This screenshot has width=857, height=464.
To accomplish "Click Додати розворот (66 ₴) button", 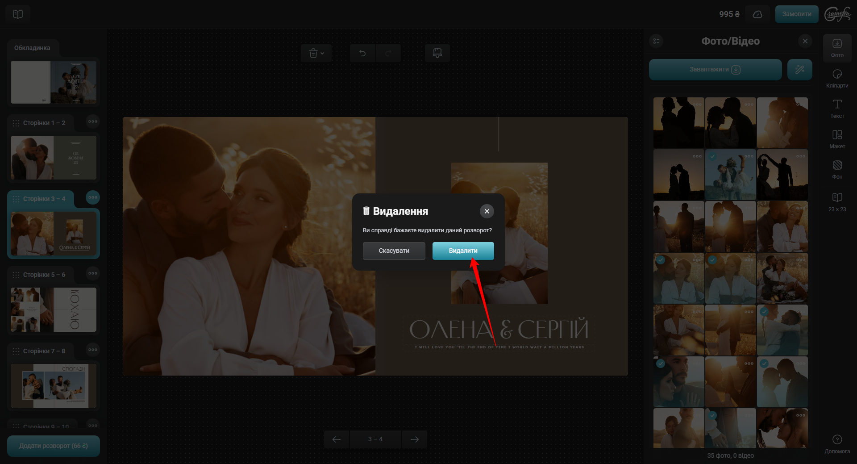I will tap(54, 446).
